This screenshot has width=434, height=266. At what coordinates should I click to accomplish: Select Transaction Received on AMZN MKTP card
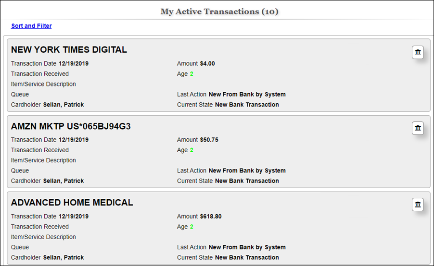40,150
